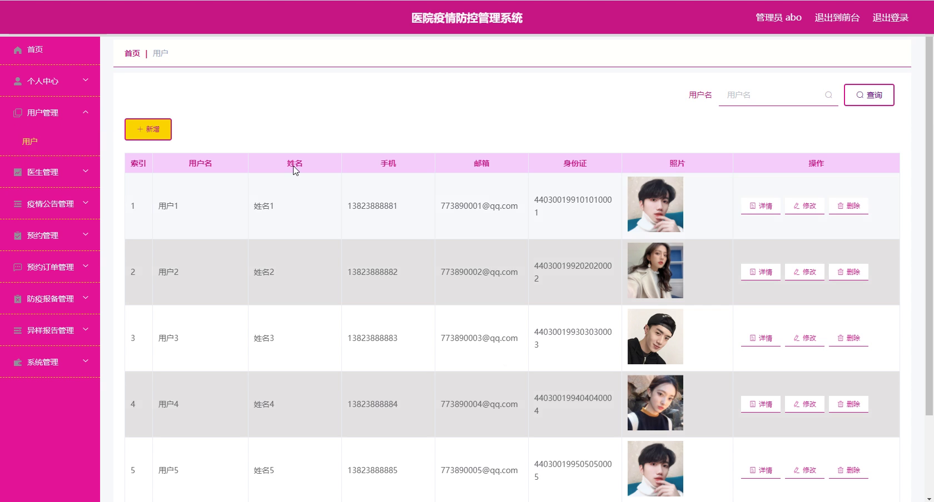The width and height of the screenshot is (934, 502).
Task: Click the photo thumbnail of 用户4
Action: pyautogui.click(x=655, y=403)
